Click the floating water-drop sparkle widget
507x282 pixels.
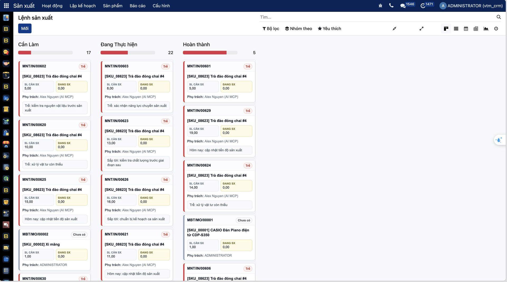click(499, 140)
